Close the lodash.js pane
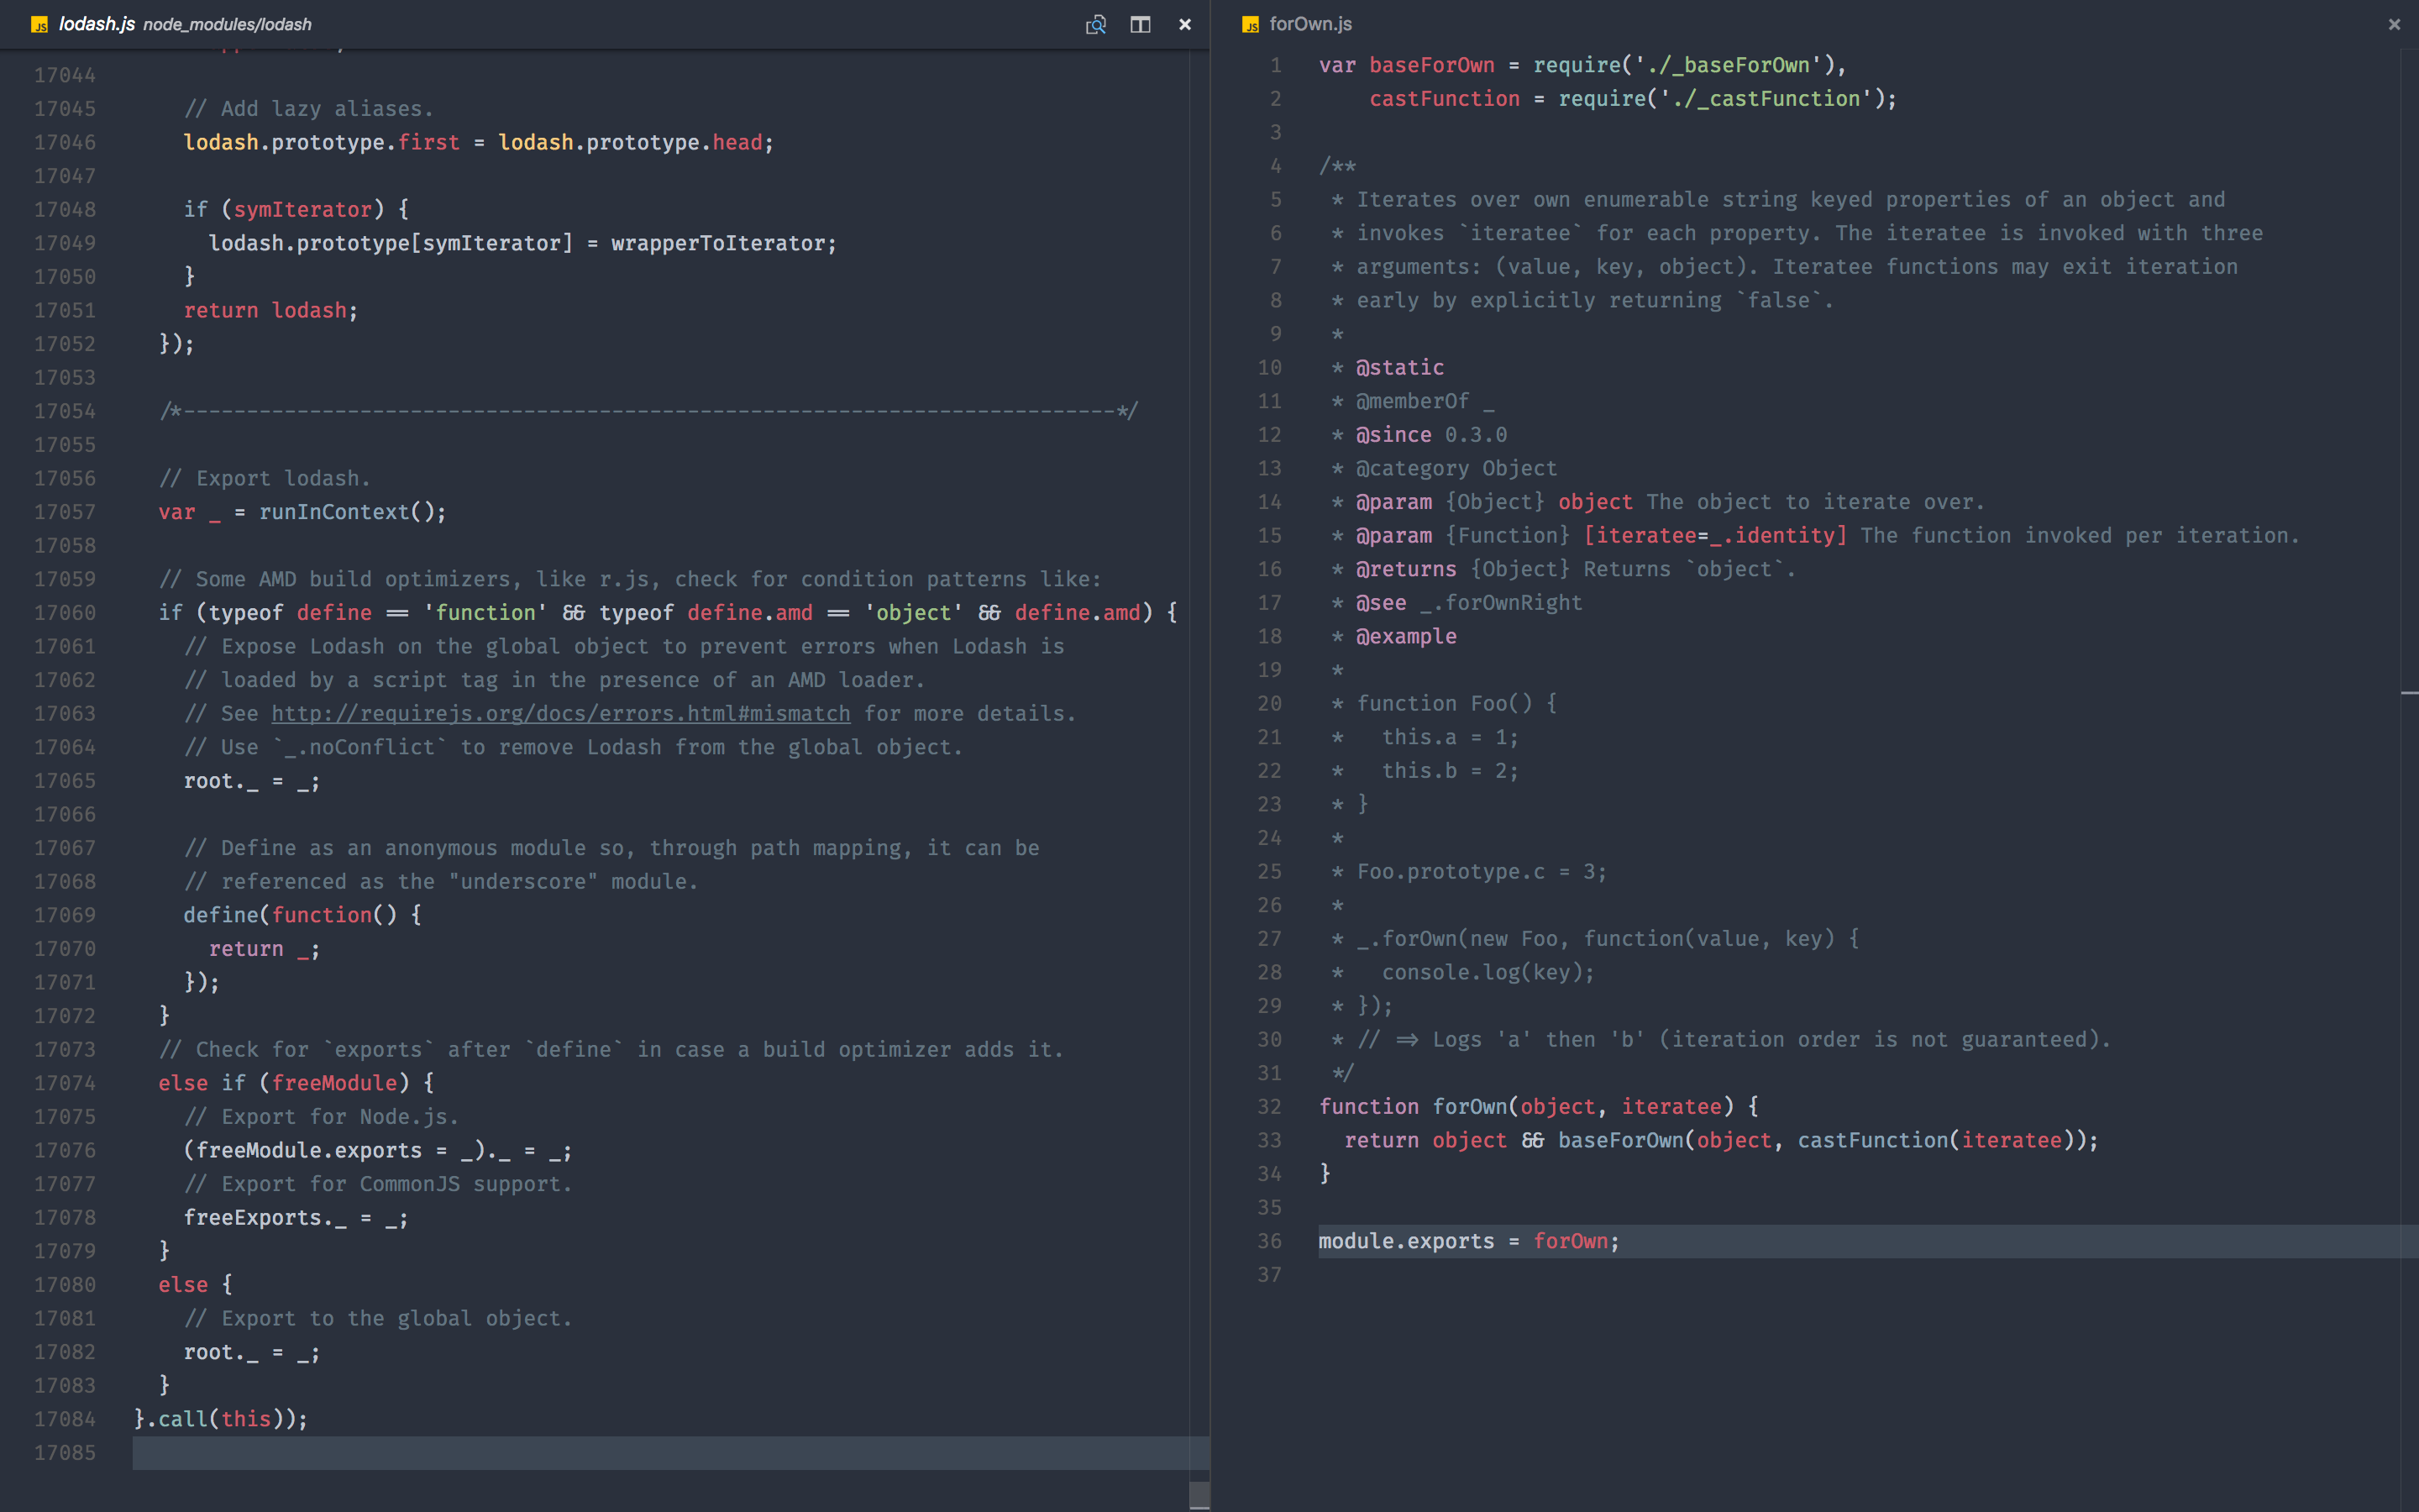The image size is (2419, 1512). [x=1184, y=24]
